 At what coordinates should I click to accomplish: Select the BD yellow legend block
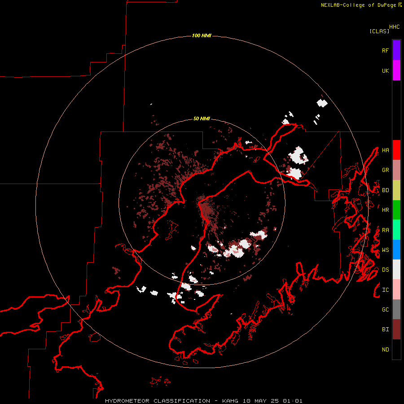point(396,190)
